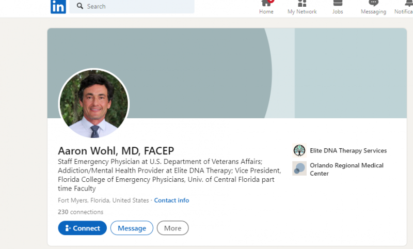Select the name Aaron Wohl, MD, FACEP
The image size is (413, 249).
pyautogui.click(x=116, y=151)
